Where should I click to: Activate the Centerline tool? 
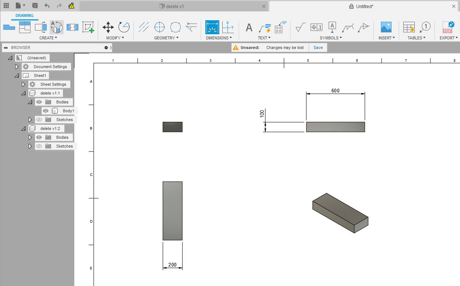click(x=144, y=27)
